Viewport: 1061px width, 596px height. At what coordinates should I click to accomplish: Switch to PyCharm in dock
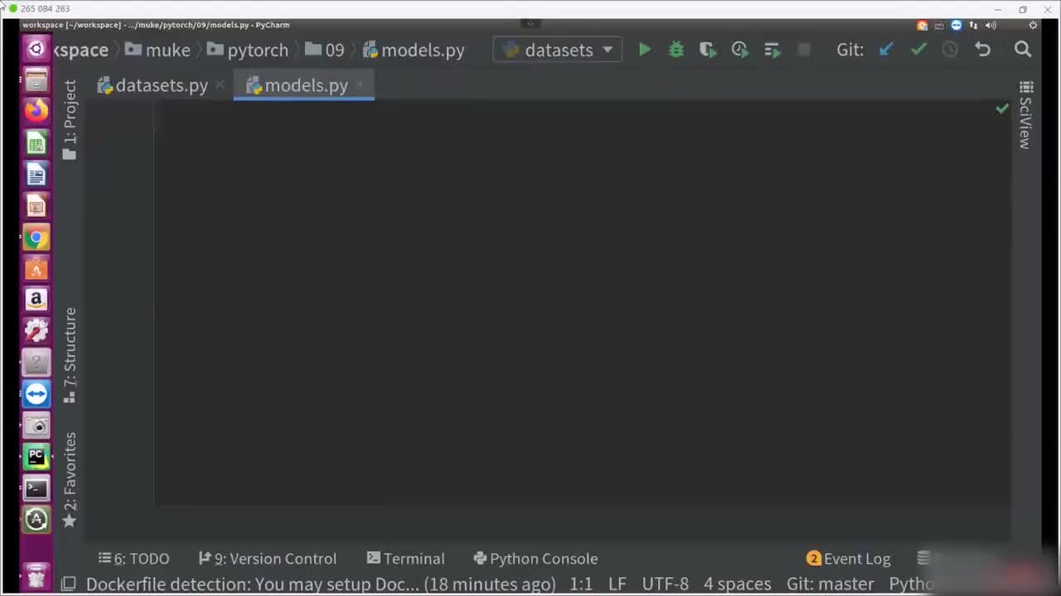pyautogui.click(x=36, y=456)
